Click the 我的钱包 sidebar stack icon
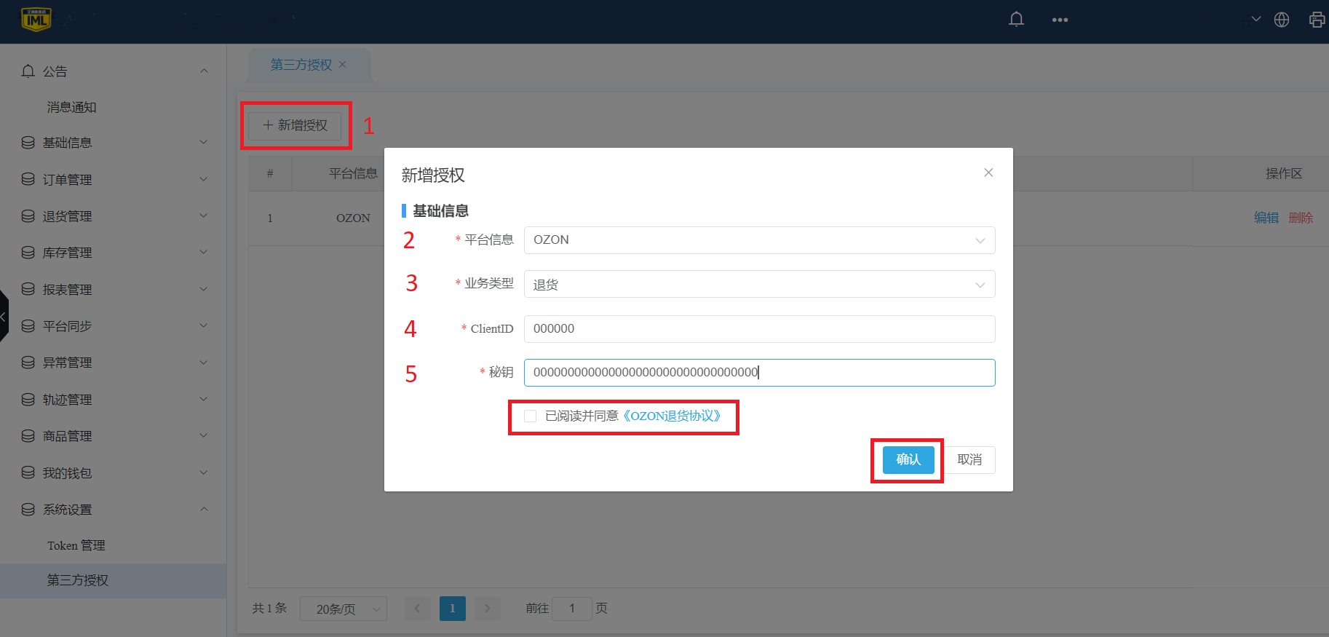 28,472
